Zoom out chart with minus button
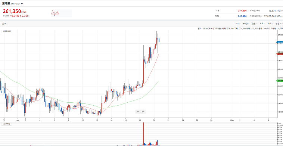 (138, 112)
